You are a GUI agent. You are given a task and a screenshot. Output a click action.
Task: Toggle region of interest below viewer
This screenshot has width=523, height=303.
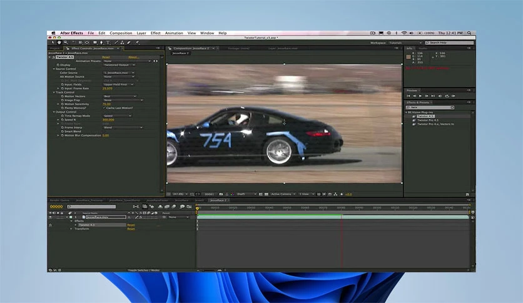[261, 194]
